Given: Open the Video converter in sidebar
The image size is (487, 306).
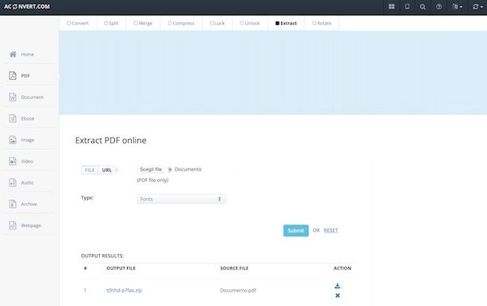Looking at the screenshot, I should tap(21, 161).
